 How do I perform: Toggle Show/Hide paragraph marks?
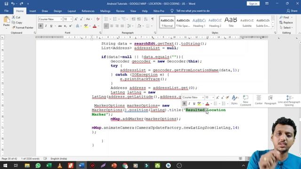pos(152,19)
